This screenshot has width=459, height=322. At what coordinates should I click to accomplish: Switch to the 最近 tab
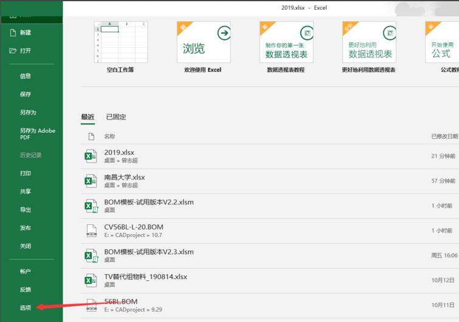[x=88, y=117]
